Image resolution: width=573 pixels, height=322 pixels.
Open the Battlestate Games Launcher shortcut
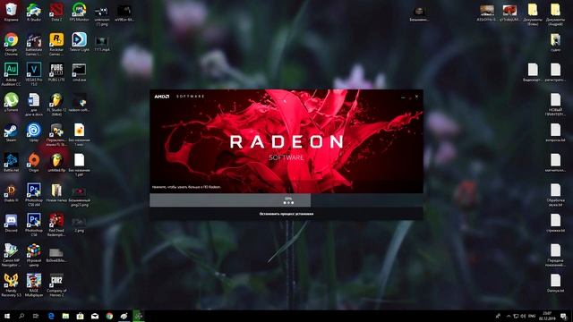[x=34, y=44]
